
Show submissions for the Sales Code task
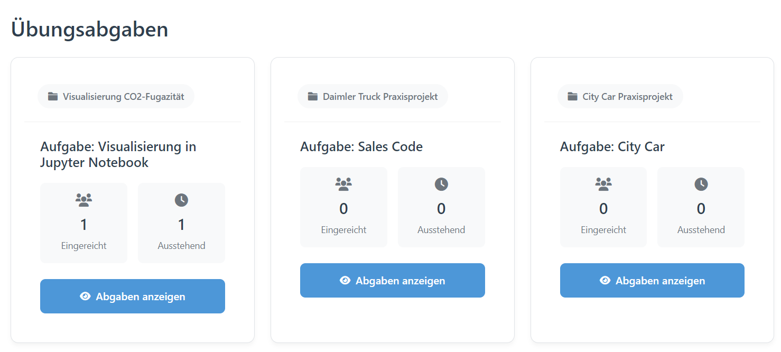click(393, 281)
